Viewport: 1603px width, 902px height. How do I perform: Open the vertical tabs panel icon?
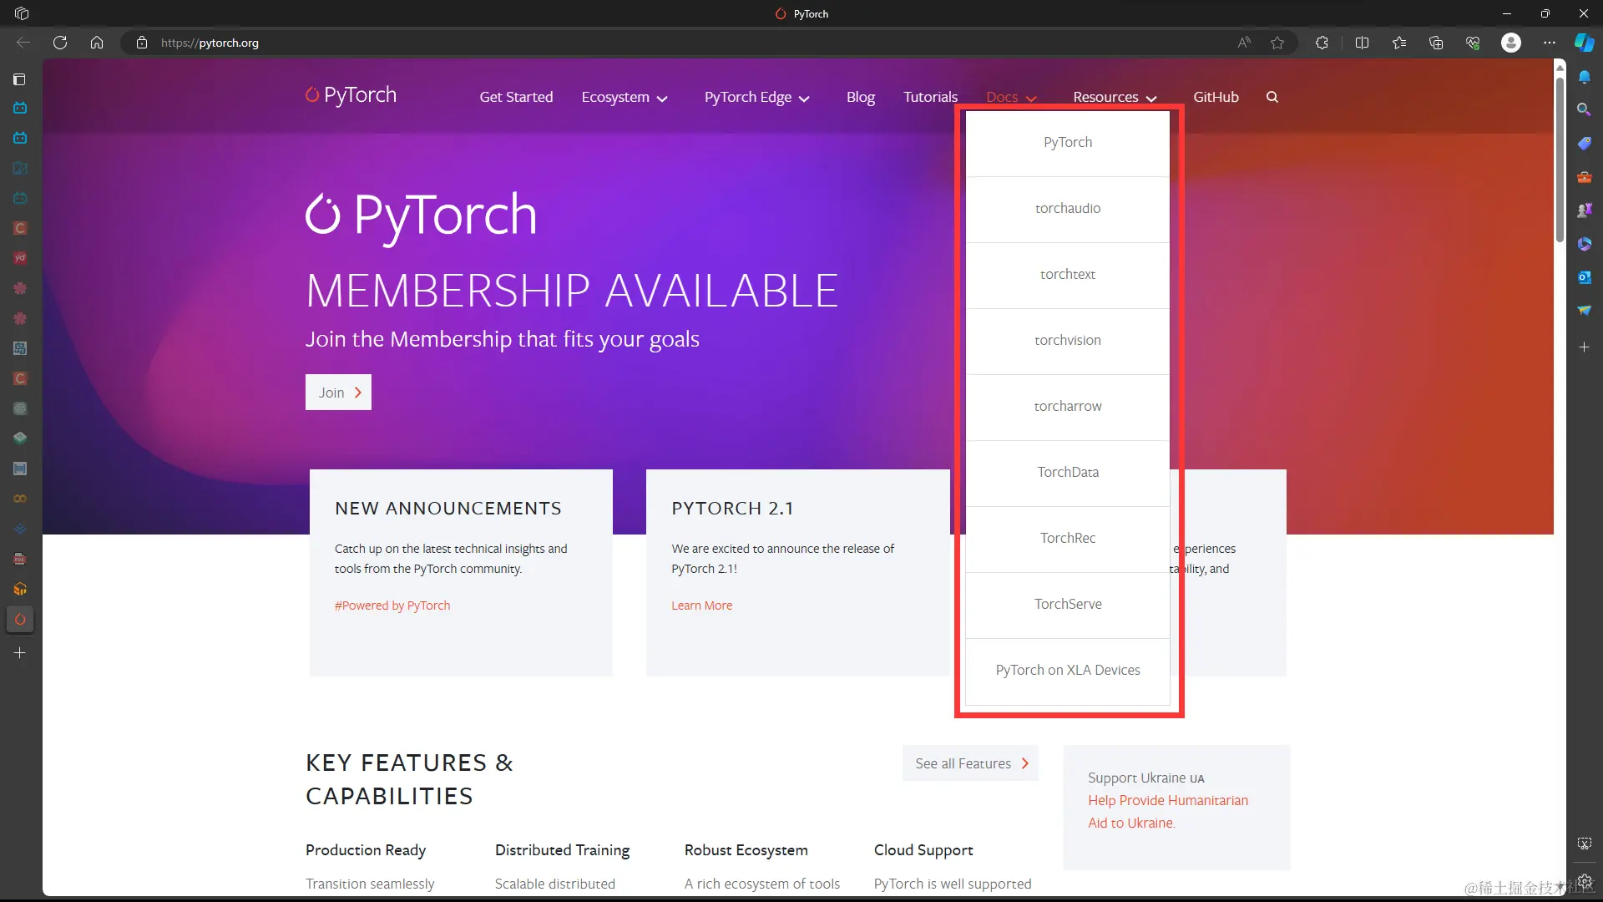click(x=20, y=79)
